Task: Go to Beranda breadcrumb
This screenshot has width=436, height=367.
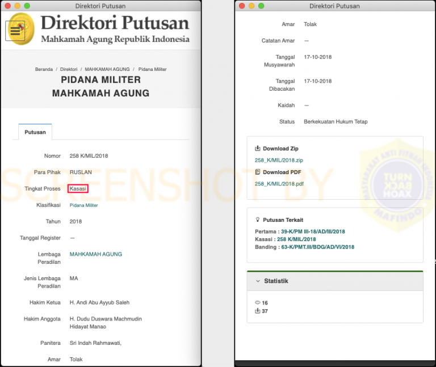Action: click(44, 69)
